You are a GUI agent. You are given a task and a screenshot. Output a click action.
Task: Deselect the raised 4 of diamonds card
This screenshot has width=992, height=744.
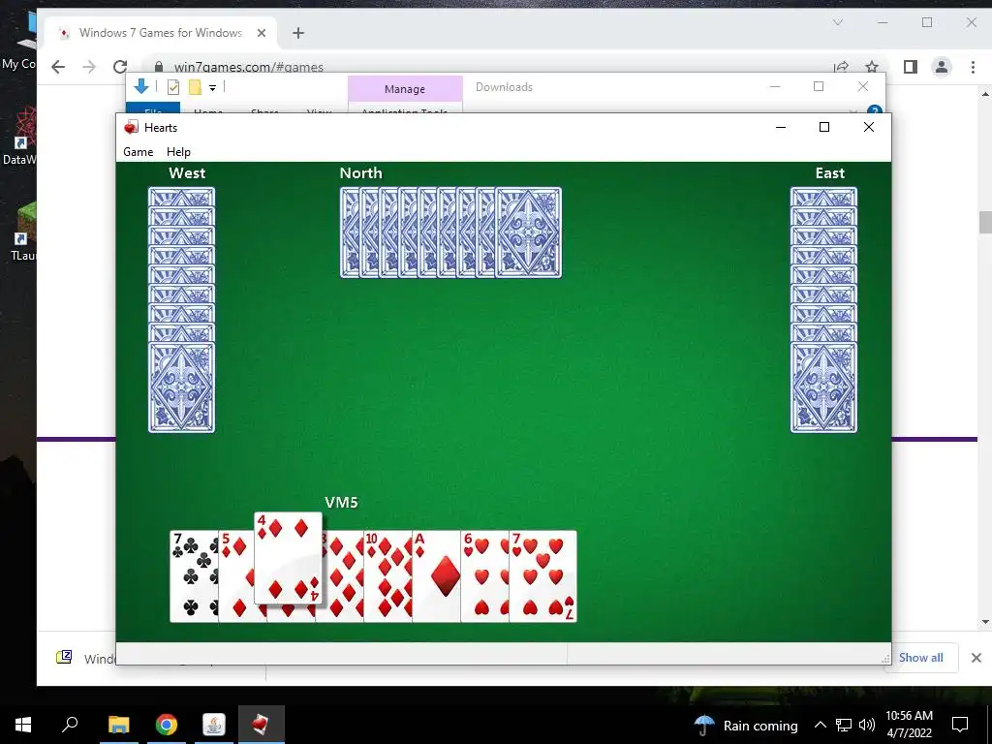click(288, 558)
